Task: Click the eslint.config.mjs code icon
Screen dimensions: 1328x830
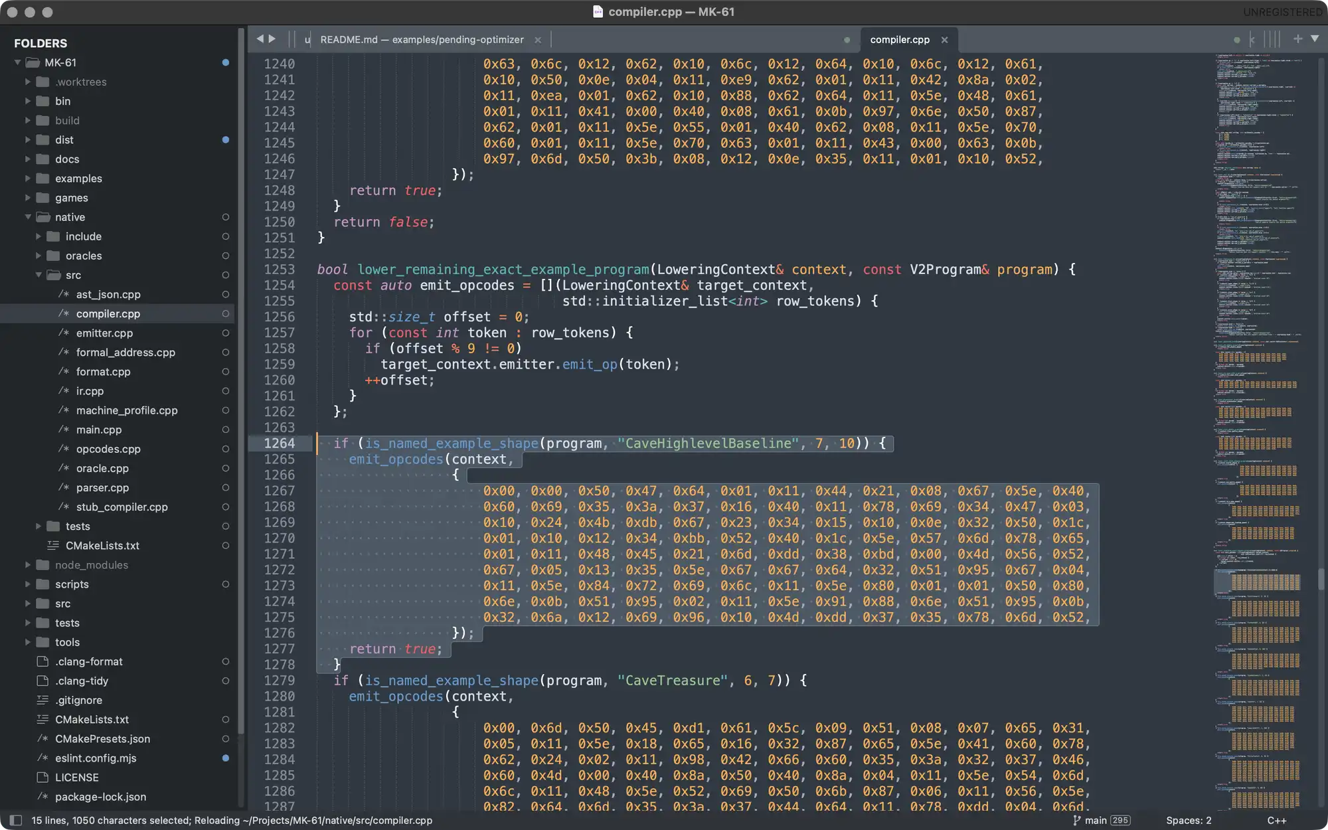Action: coord(42,758)
